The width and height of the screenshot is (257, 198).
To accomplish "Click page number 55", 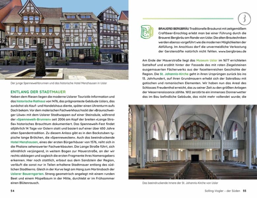I will click(x=244, y=191).
